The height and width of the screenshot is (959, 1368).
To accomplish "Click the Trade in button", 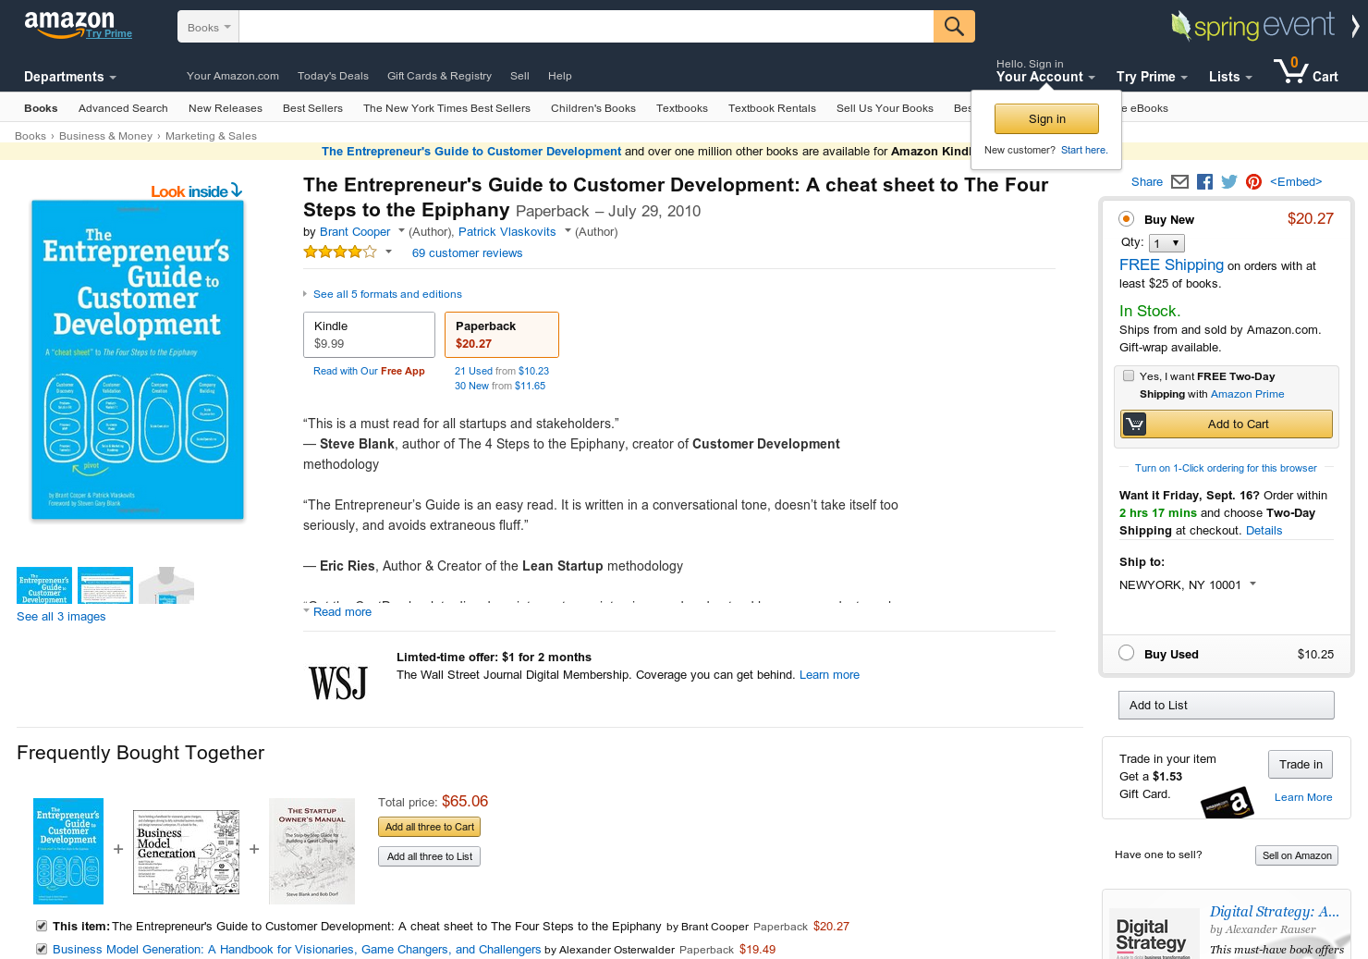I will (x=1301, y=764).
